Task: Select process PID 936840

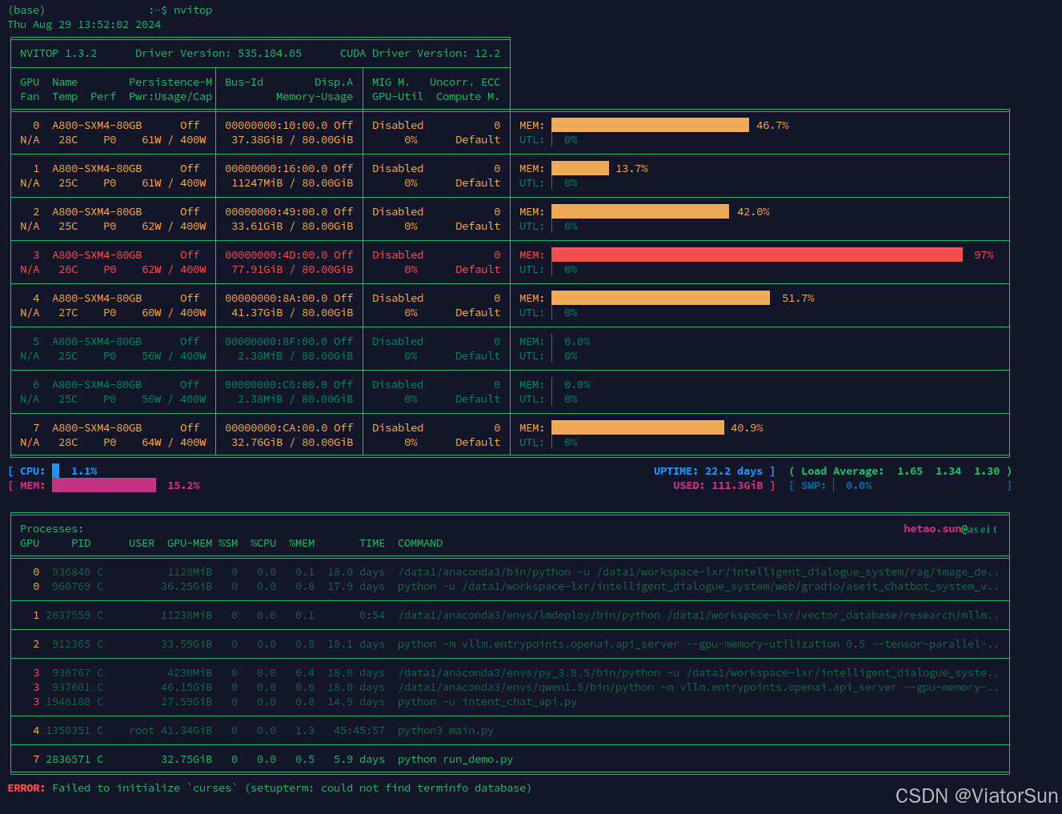Action: click(x=71, y=572)
